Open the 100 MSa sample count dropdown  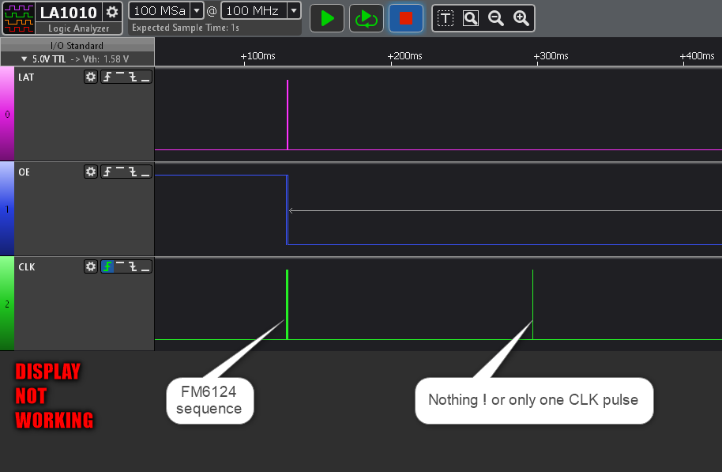coord(196,10)
